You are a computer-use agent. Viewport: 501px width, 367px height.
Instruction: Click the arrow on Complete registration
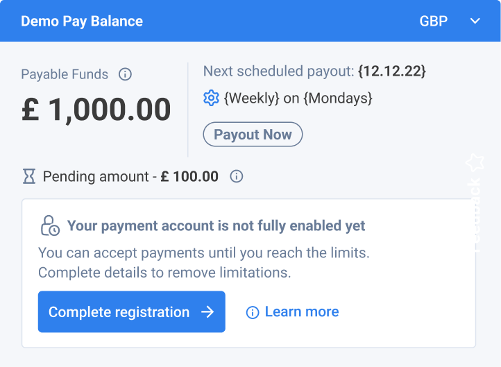[207, 312]
